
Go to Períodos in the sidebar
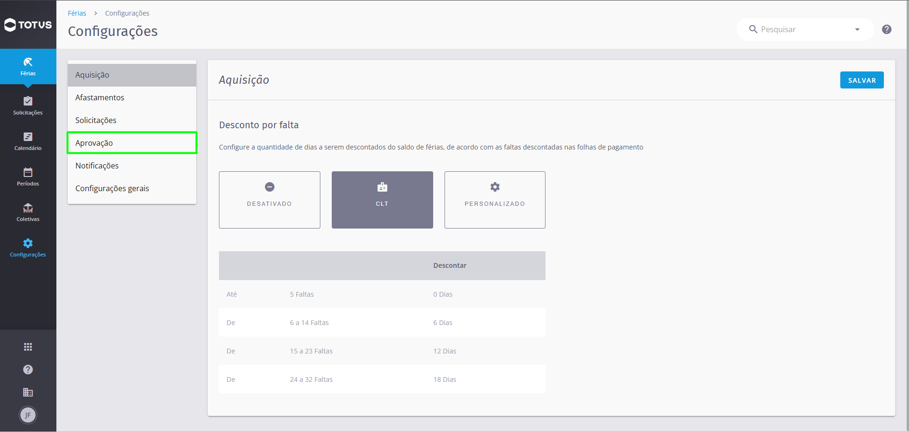point(28,176)
